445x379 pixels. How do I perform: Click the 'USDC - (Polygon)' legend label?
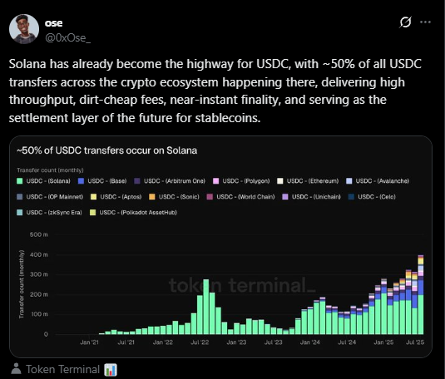[x=246, y=181]
